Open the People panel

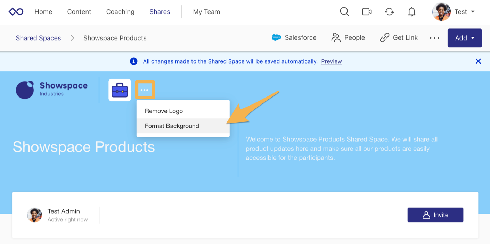[x=348, y=38]
